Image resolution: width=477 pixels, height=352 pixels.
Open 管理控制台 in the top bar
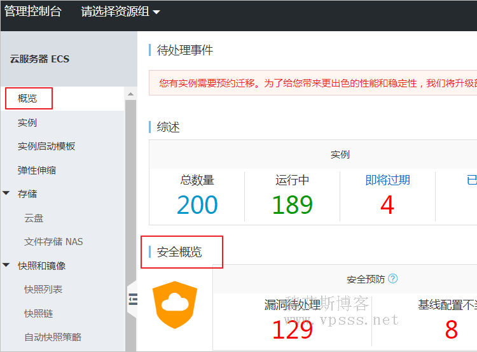33,11
